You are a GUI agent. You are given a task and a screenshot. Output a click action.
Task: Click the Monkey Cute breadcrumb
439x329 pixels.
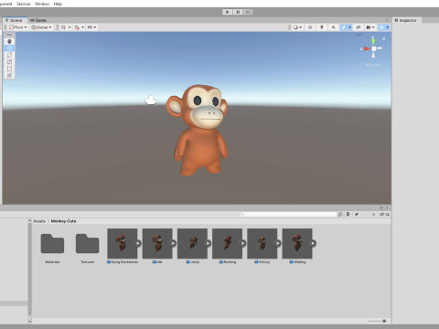tap(63, 221)
